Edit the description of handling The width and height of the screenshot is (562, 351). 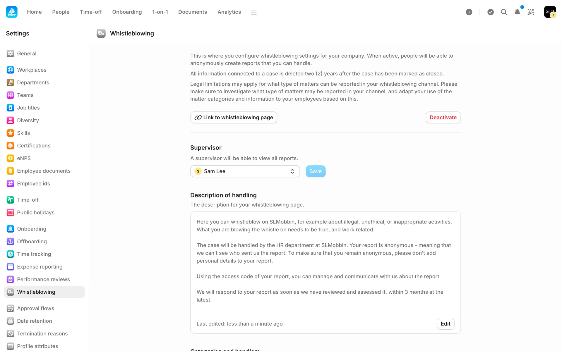click(x=445, y=324)
